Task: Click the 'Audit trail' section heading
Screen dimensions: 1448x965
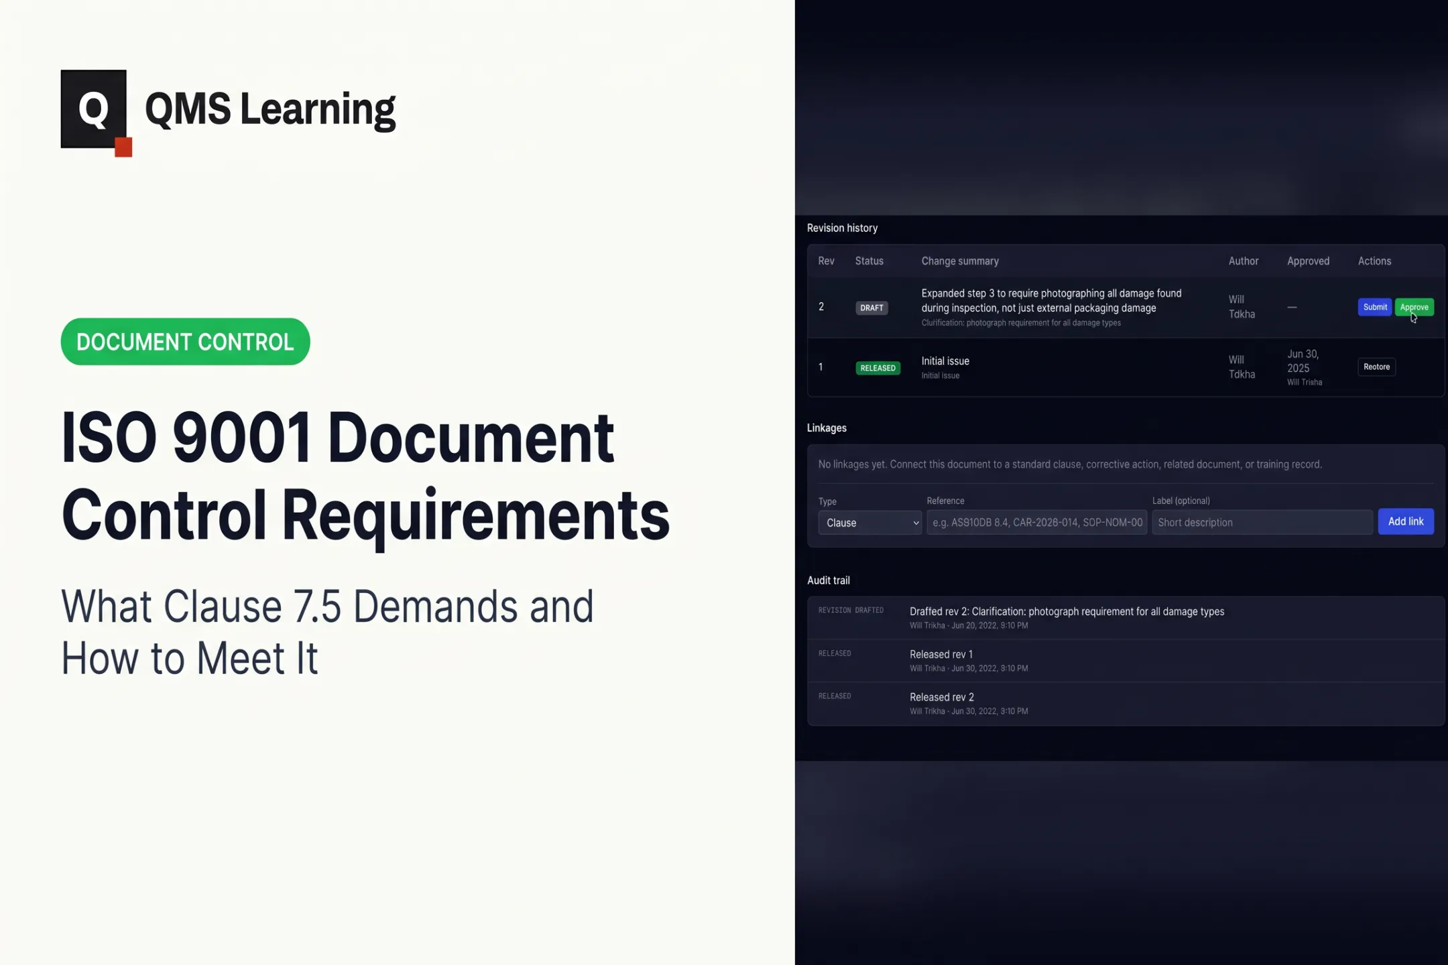Action: (828, 580)
